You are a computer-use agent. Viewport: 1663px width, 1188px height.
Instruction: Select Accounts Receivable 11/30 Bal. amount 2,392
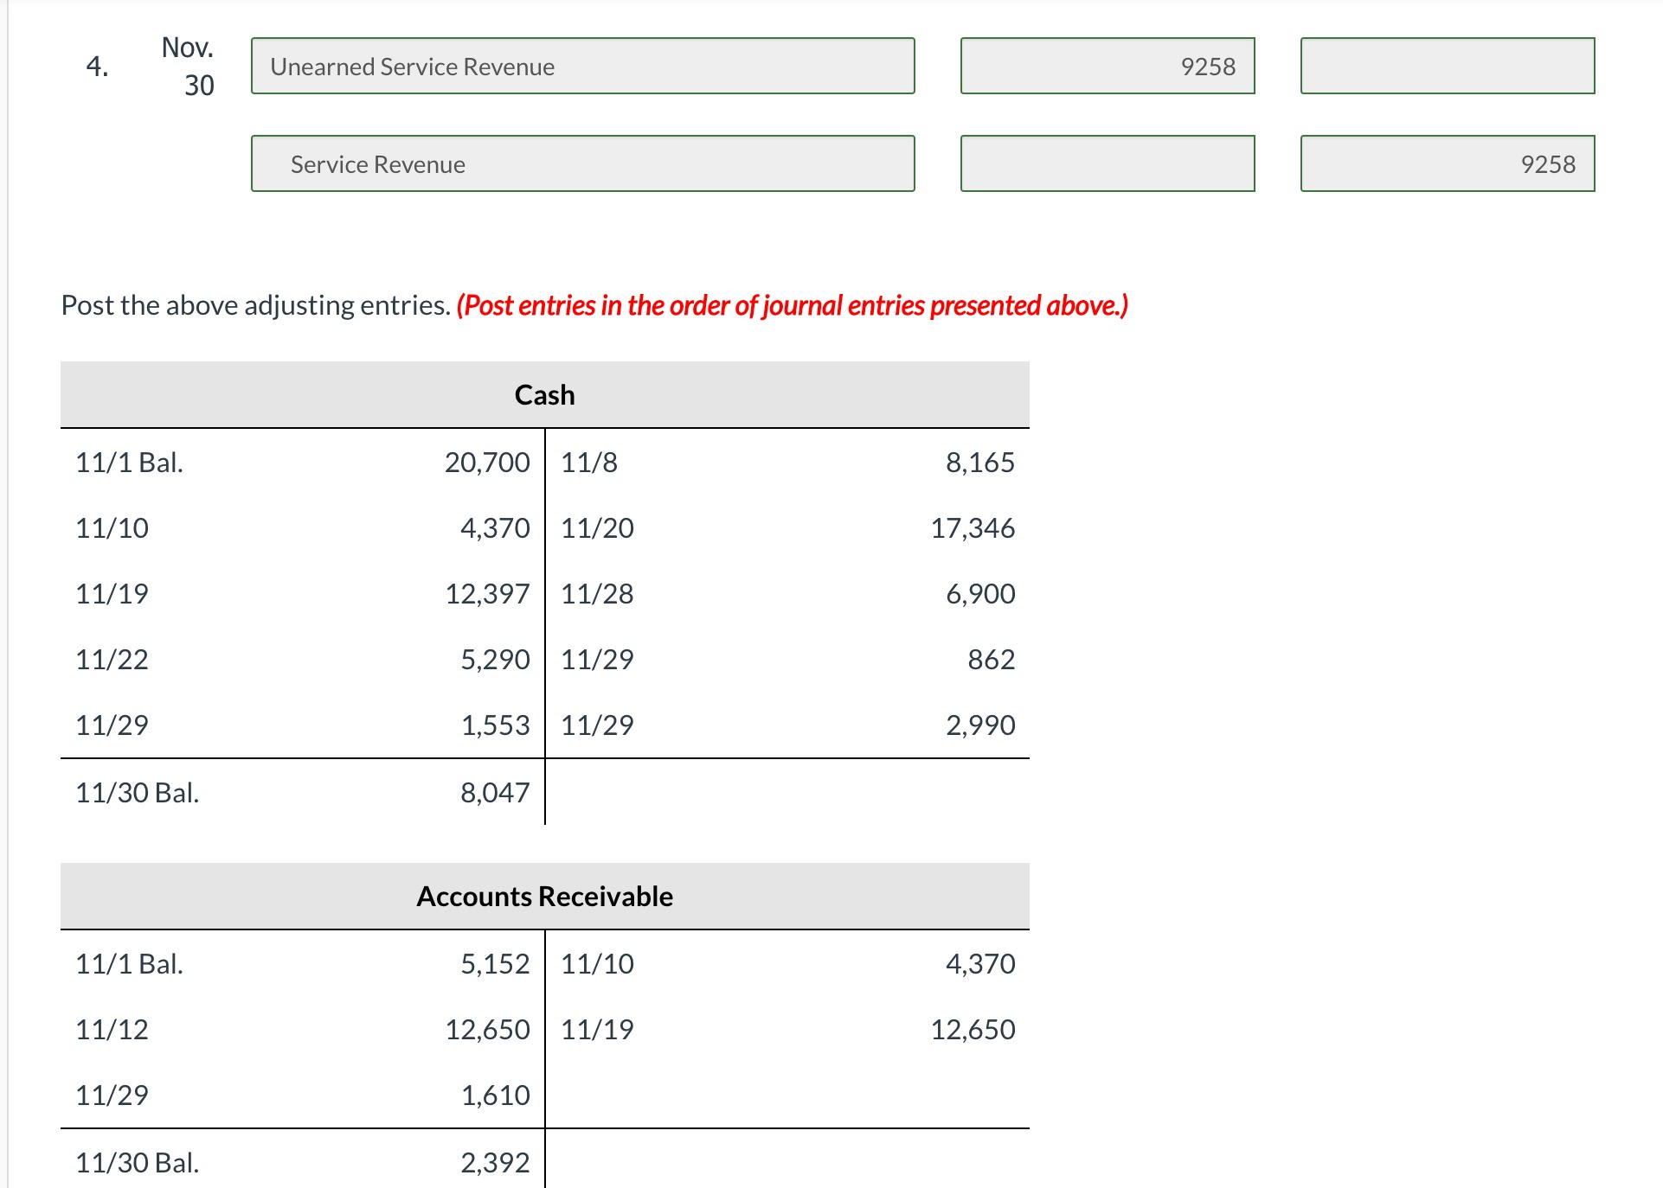pyautogui.click(x=495, y=1163)
